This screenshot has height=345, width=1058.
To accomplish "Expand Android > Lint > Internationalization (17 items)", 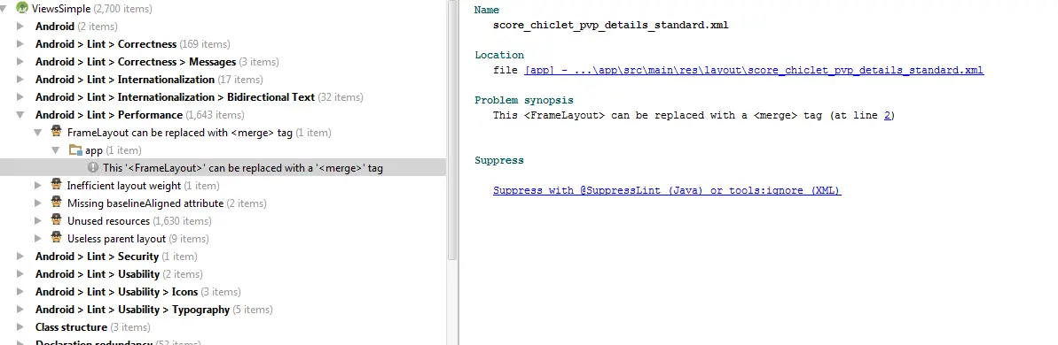I will click(x=21, y=80).
